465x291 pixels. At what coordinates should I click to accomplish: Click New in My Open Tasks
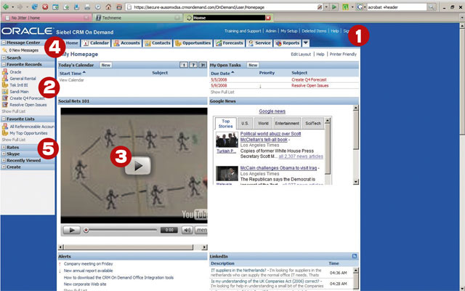253,65
